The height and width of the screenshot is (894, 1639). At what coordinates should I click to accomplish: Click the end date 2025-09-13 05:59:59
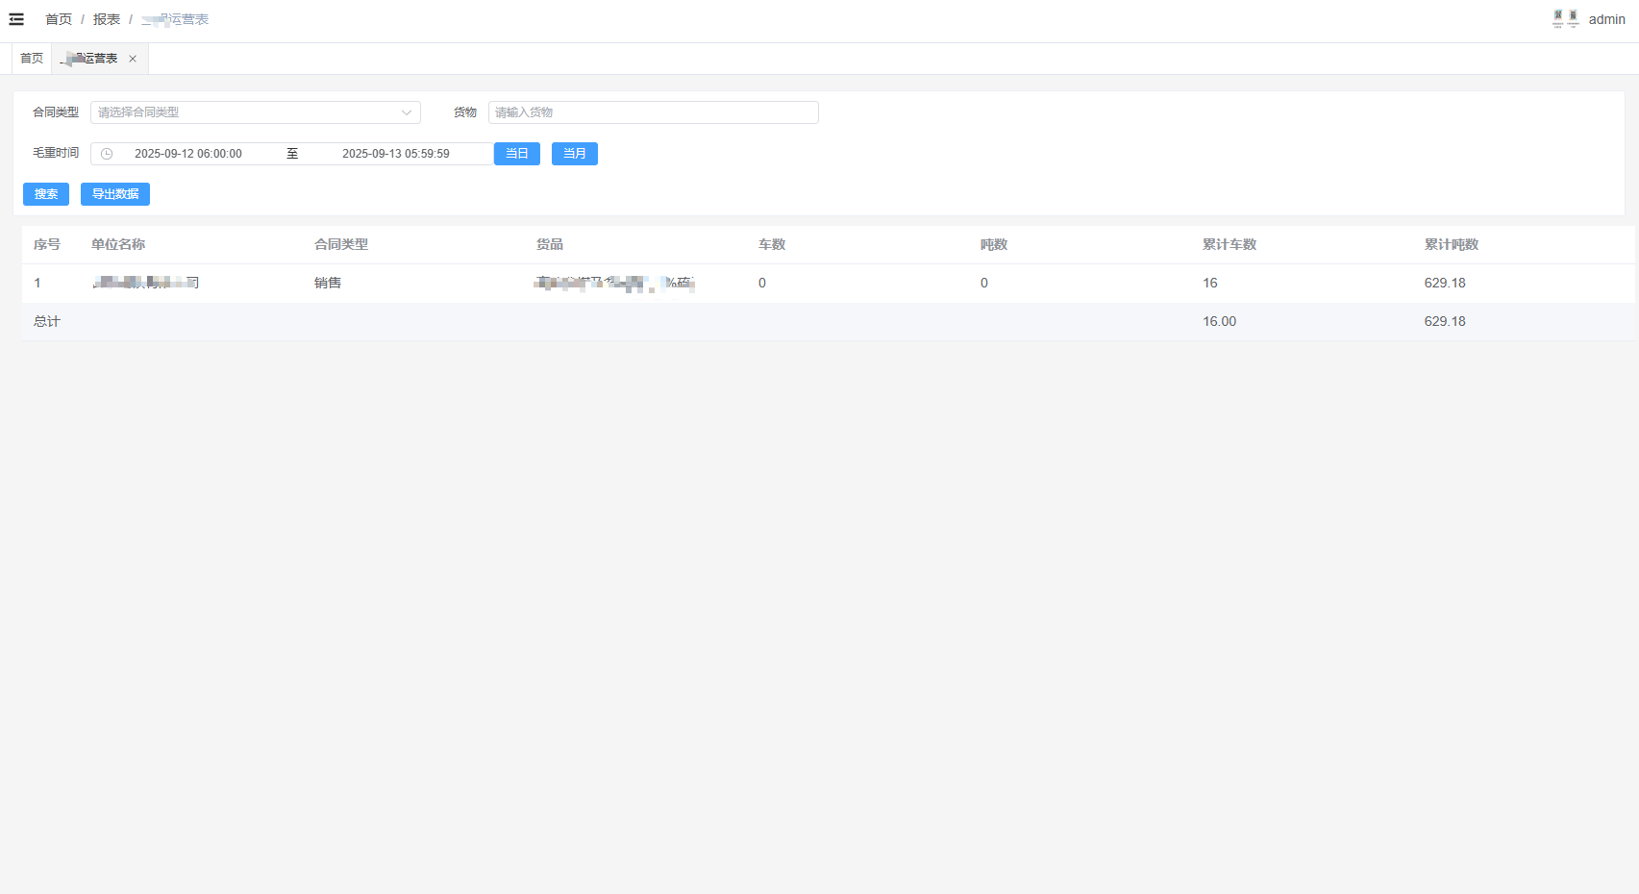395,154
